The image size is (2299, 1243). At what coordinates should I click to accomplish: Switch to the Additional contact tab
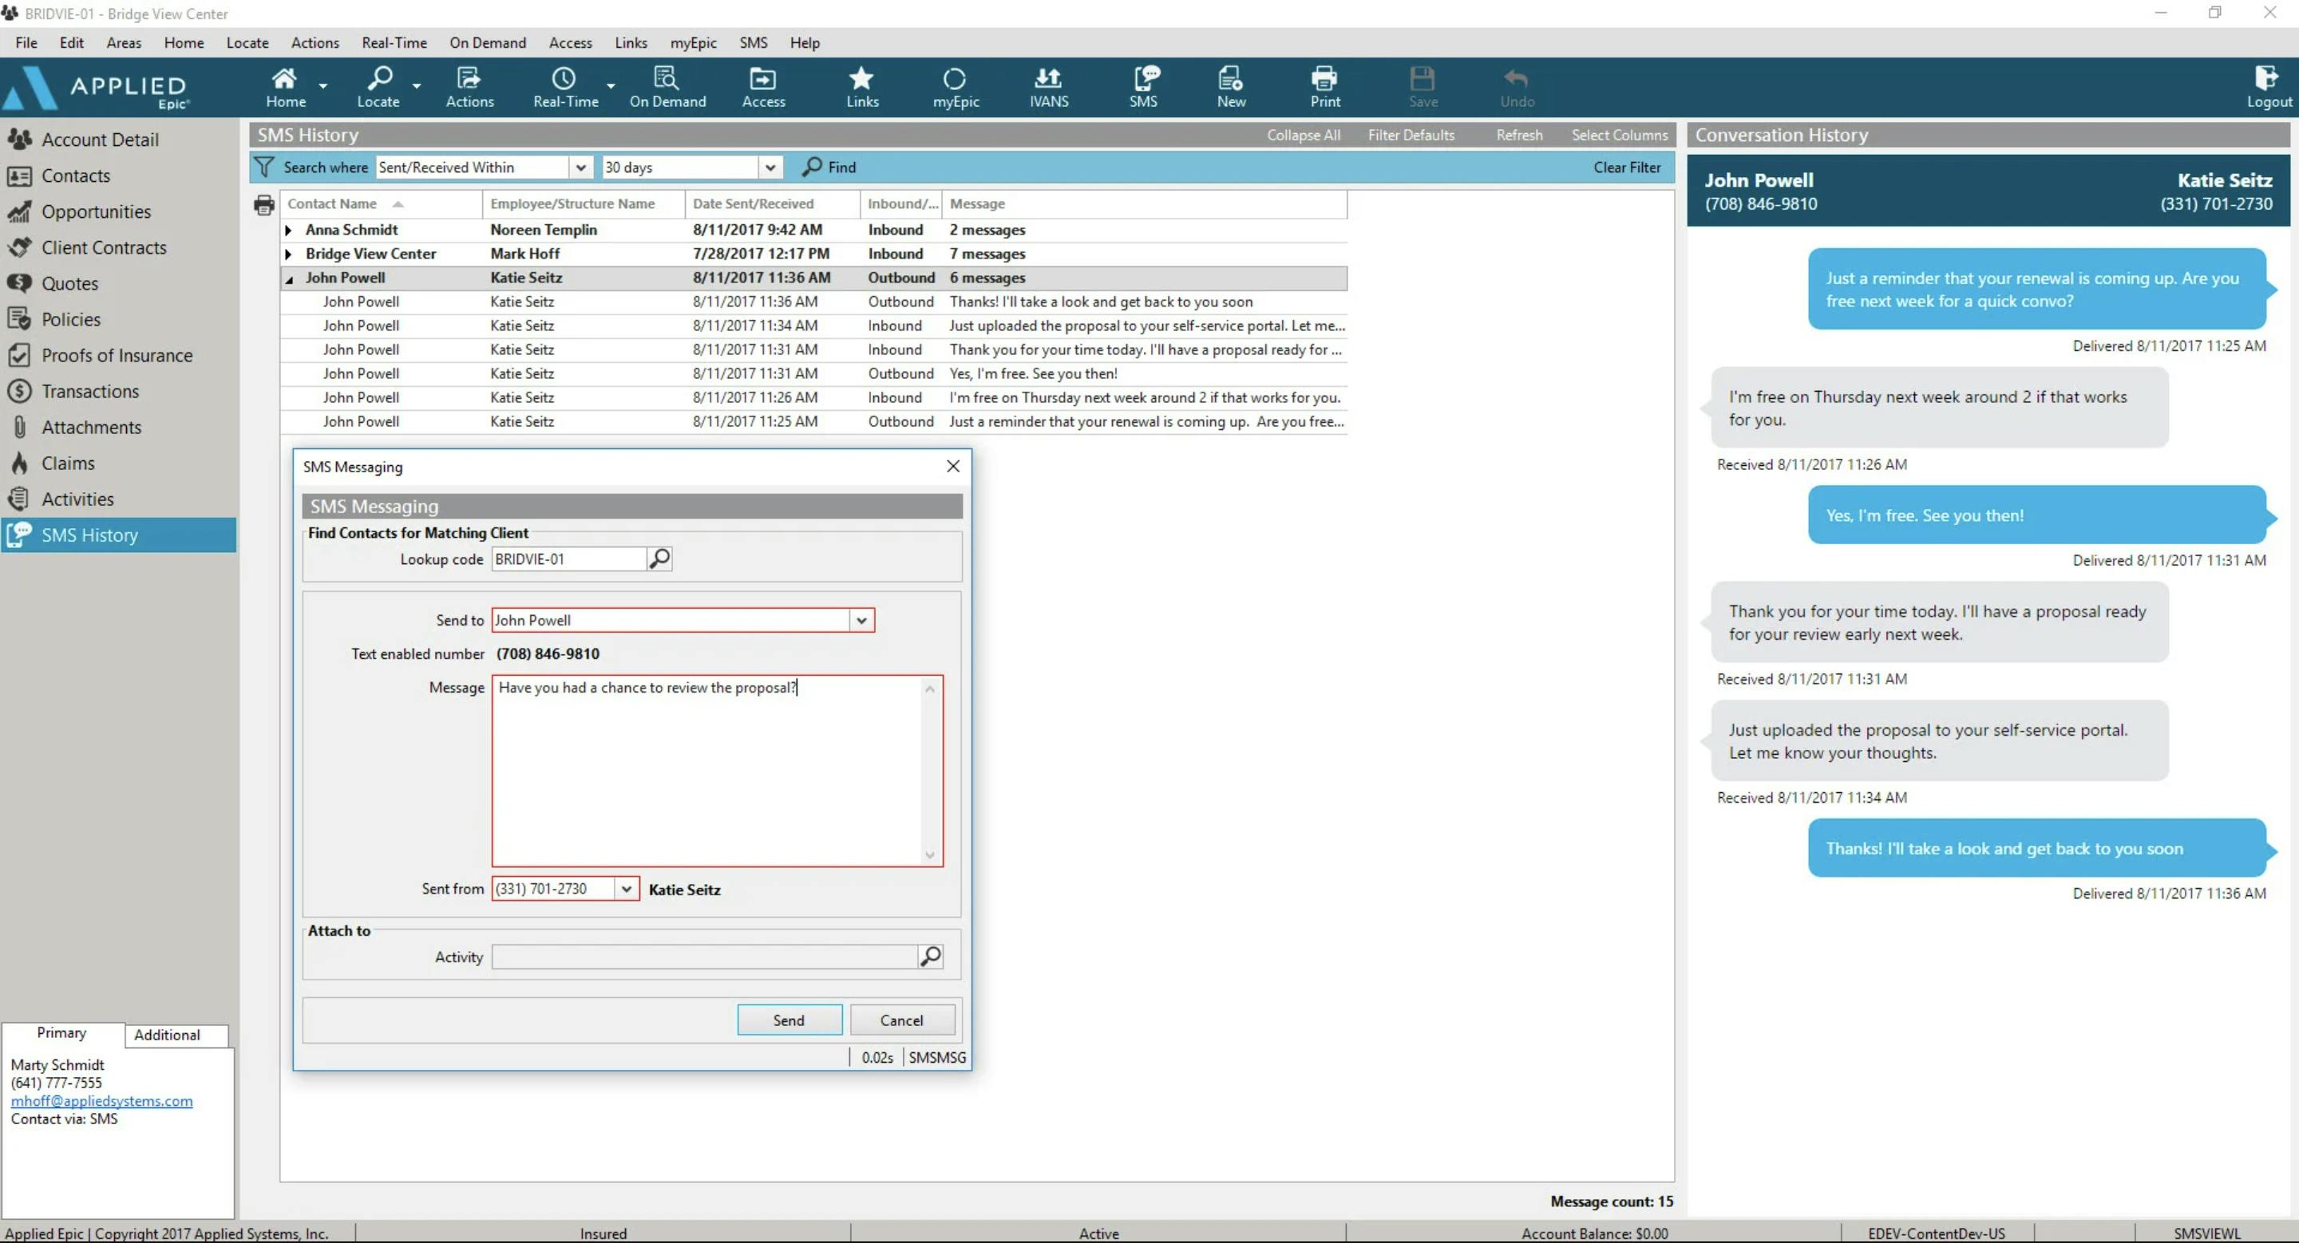167,1034
